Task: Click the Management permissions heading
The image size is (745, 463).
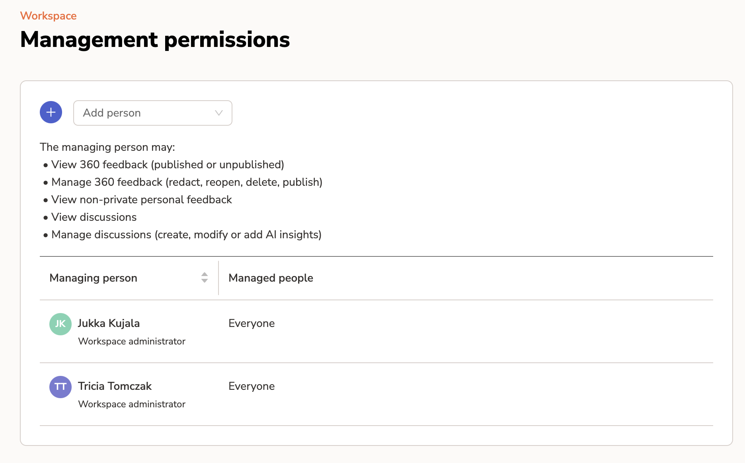Action: point(155,40)
